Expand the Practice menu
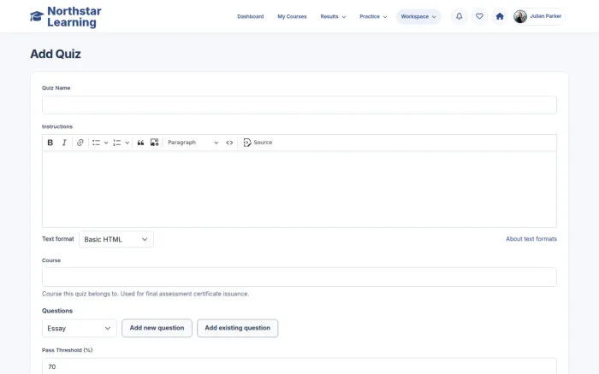 tap(373, 16)
